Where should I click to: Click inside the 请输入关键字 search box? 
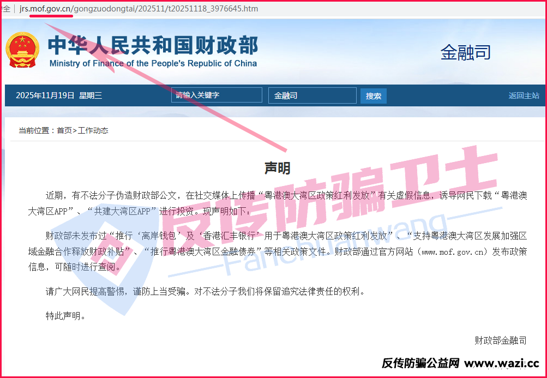tap(217, 95)
